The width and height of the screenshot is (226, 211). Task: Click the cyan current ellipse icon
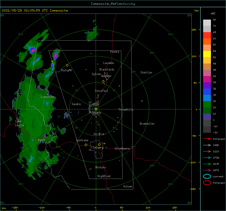click(207, 176)
